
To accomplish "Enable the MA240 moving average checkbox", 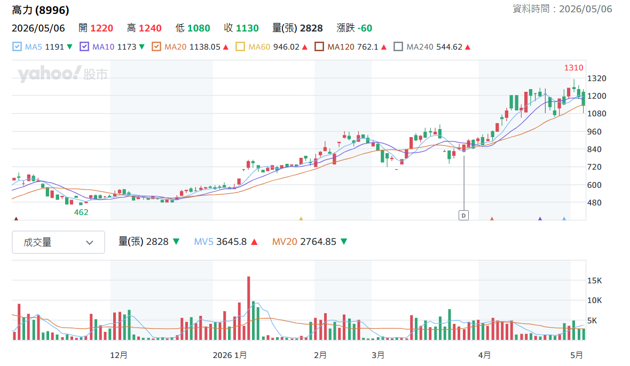I will pos(398,47).
